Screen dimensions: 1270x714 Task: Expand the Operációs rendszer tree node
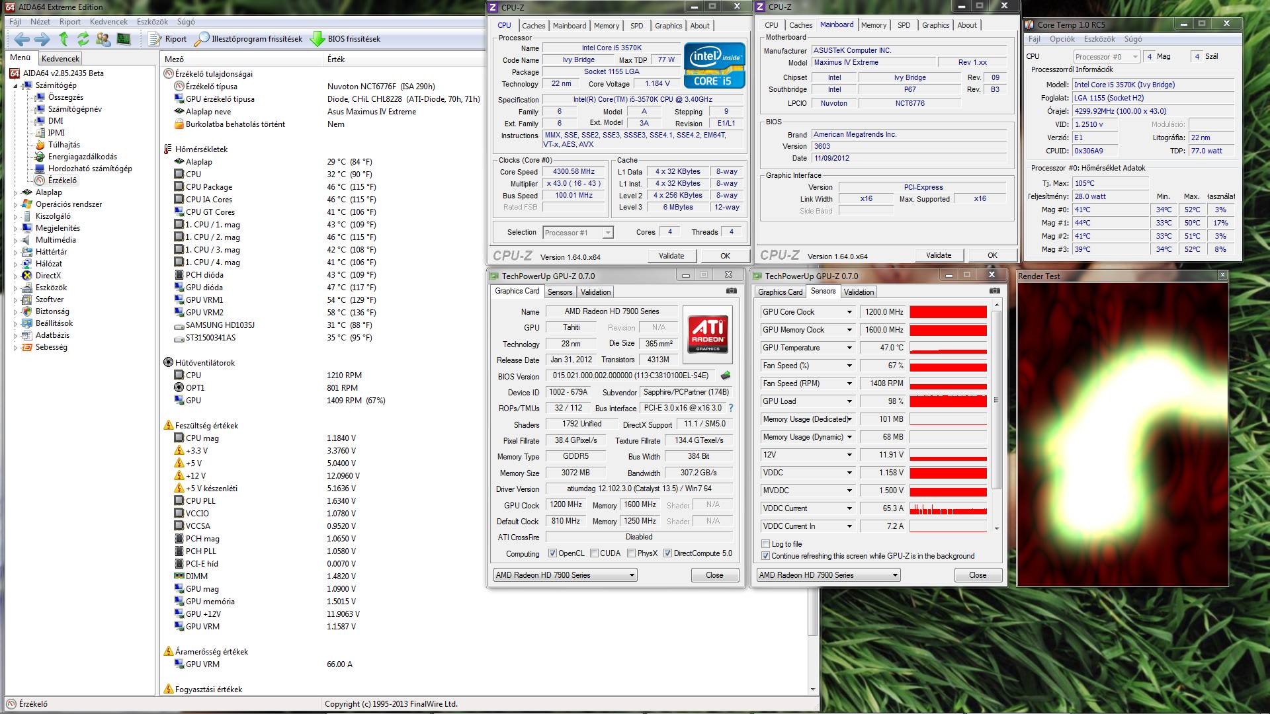(x=16, y=204)
